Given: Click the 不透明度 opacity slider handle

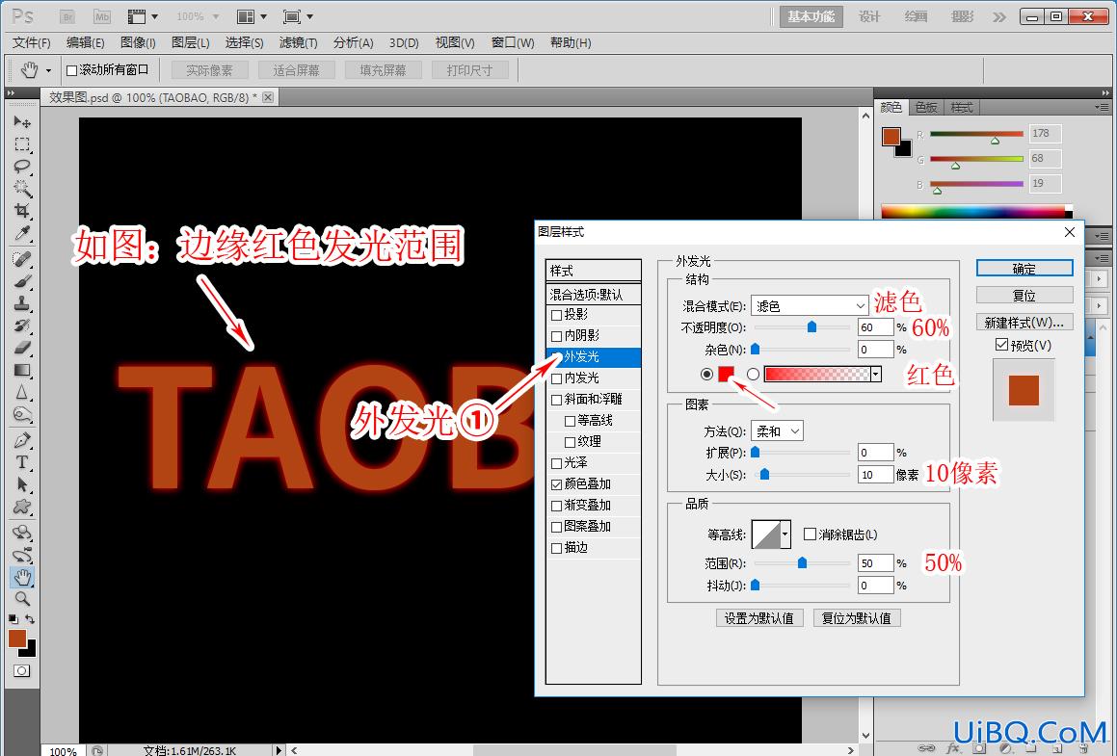Looking at the screenshot, I should click(x=811, y=326).
